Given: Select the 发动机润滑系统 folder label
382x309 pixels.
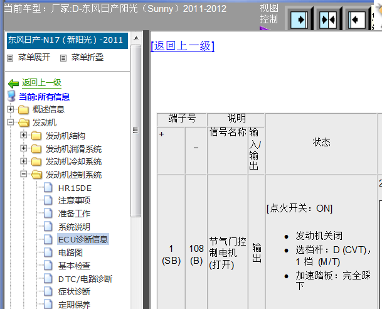Looking at the screenshot, I should pos(73,149).
